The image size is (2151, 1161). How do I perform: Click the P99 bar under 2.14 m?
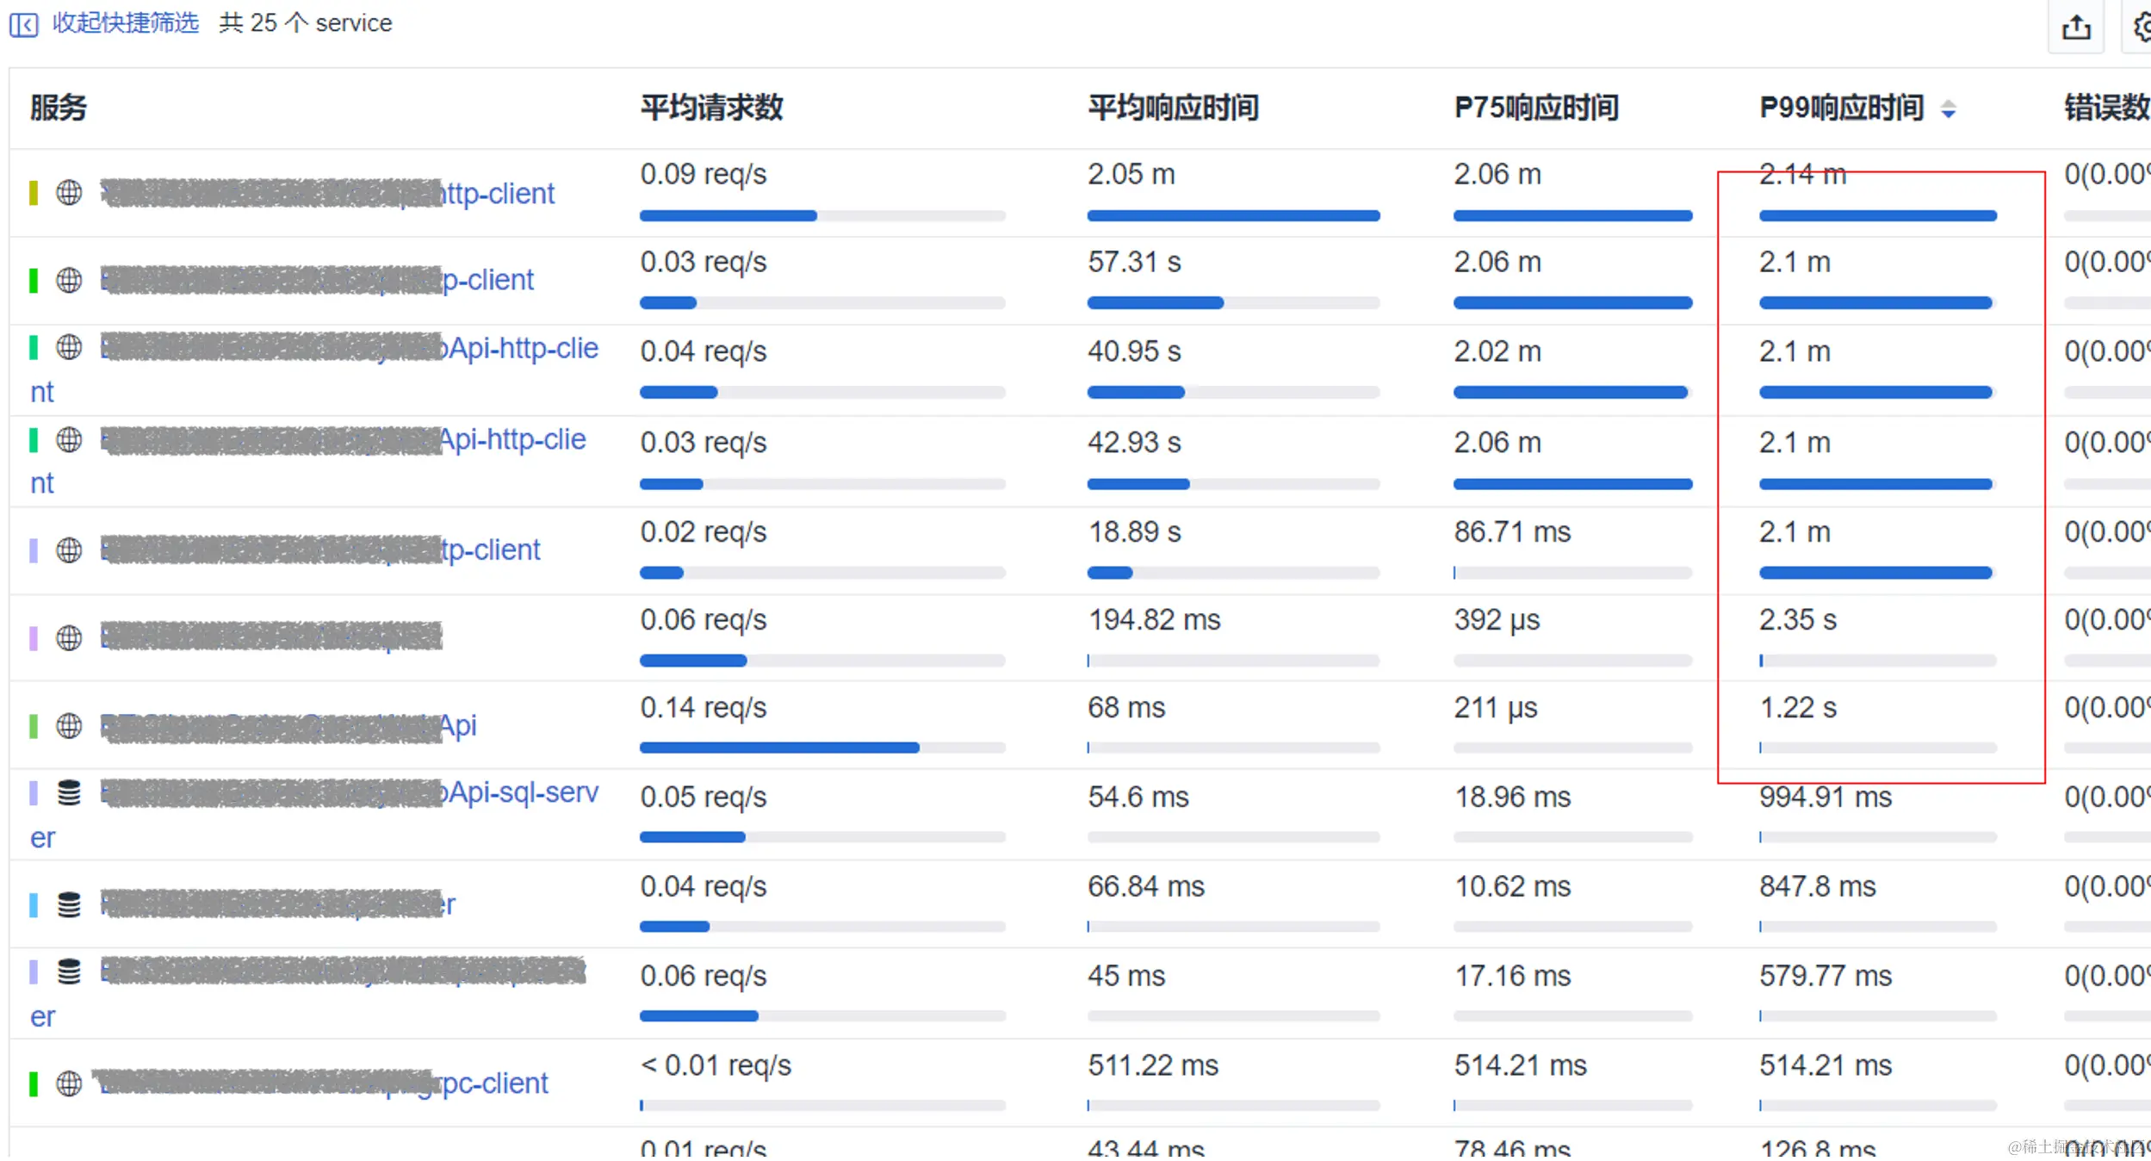click(1877, 216)
